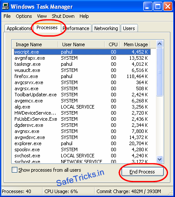Screen dimensions: 175x197
Task: Enable Show processes from all users checkbox
Action: [14, 170]
